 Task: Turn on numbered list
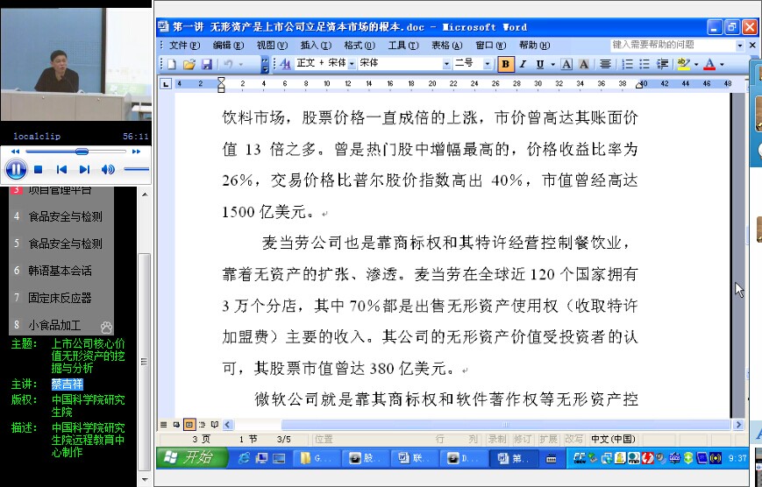click(627, 64)
